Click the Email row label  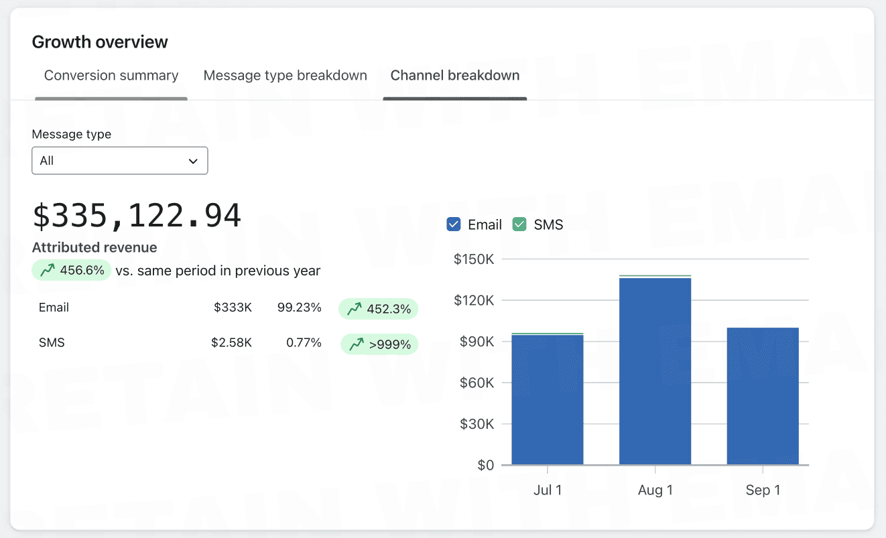[54, 308]
